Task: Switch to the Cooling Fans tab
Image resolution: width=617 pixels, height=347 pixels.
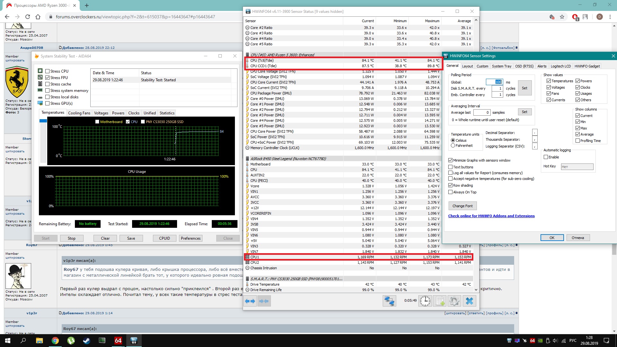Action: [79, 113]
